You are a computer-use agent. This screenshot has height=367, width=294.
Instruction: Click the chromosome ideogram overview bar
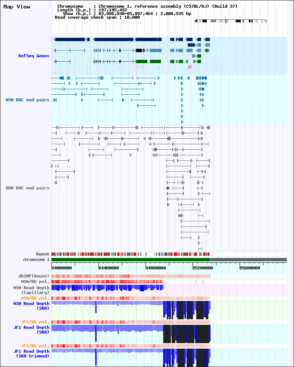(x=231, y=21)
